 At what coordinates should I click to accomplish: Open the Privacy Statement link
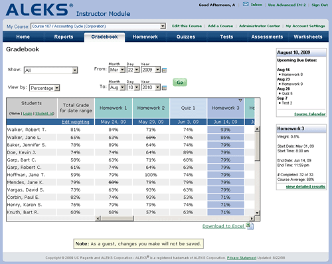click(x=242, y=258)
